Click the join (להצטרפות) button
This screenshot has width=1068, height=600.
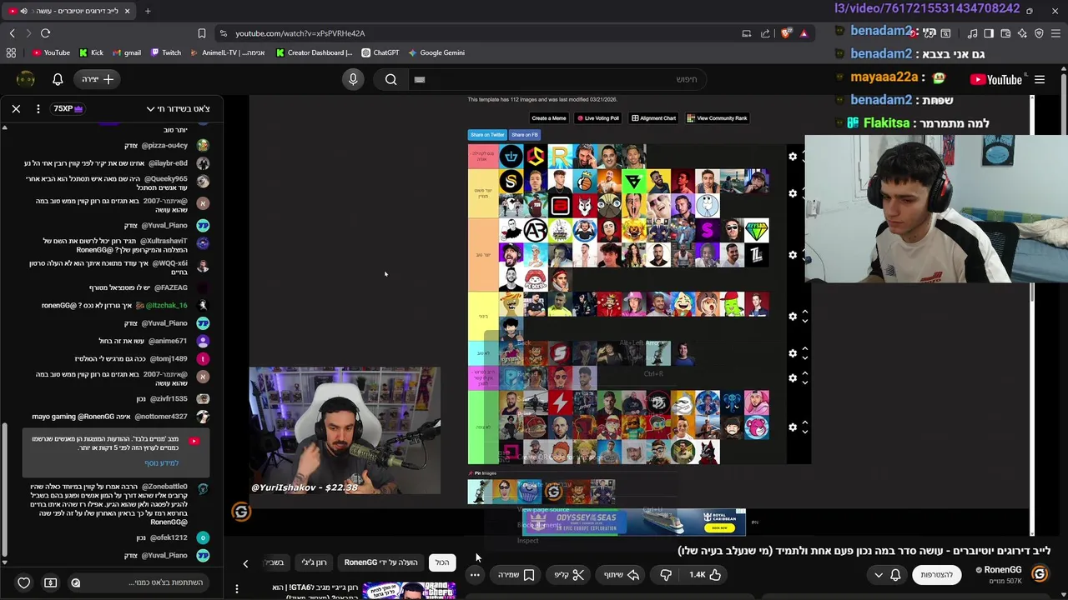936,574
